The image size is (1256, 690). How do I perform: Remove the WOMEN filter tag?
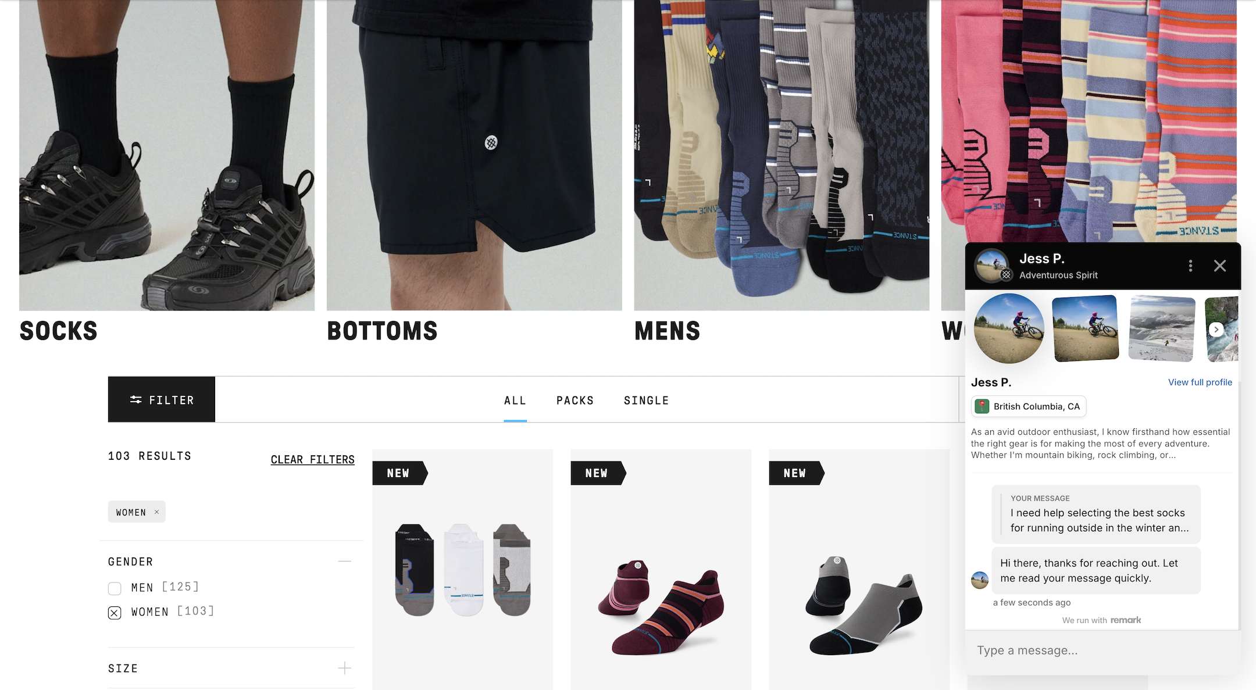click(x=156, y=512)
